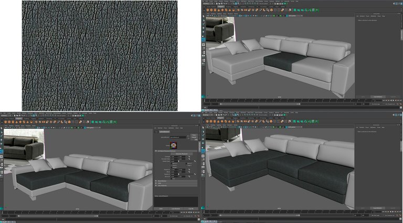The height and width of the screenshot is (223, 403).
Task: Open Modeling menu set dropdown, bottom-right window
Action: pos(208,115)
